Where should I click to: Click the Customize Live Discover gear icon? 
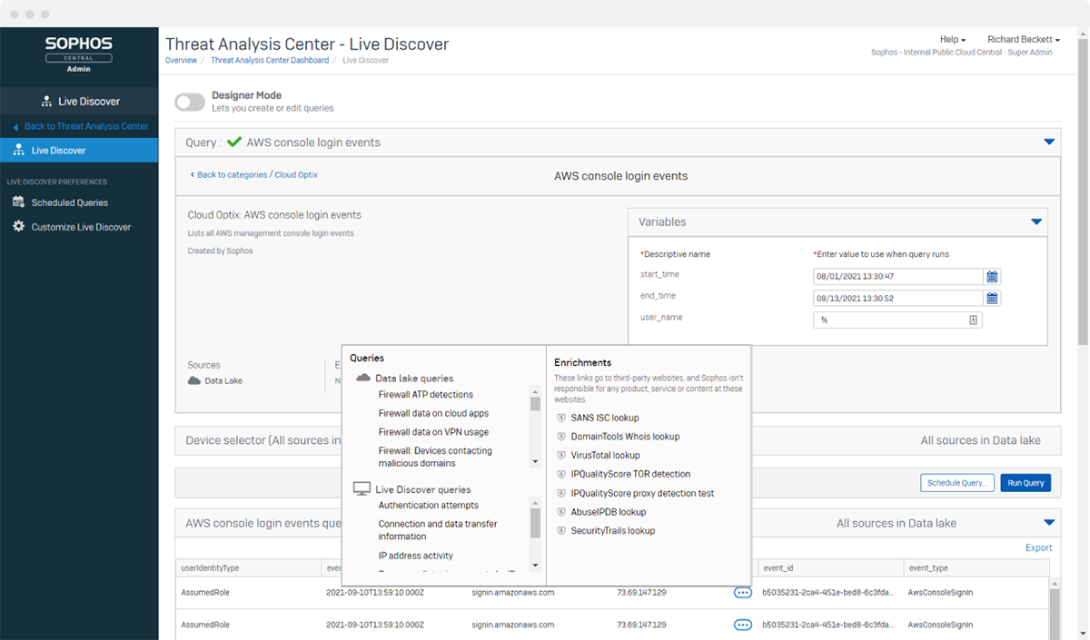coord(18,227)
